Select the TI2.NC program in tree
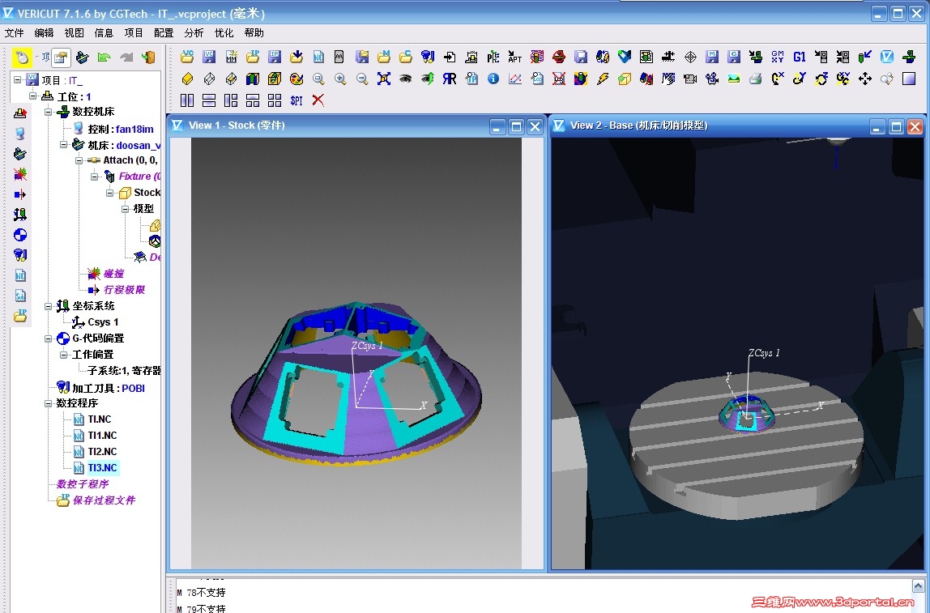This screenshot has height=613, width=930. pos(102,452)
